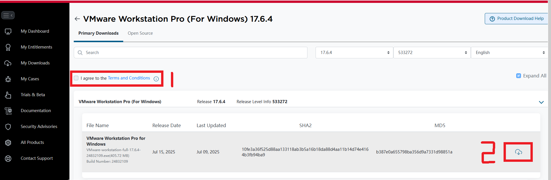Go back using the left arrow
551x180 pixels.
coord(77,19)
